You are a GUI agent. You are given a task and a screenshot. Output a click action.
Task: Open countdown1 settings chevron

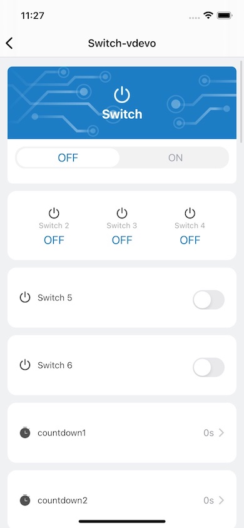pyautogui.click(x=221, y=433)
